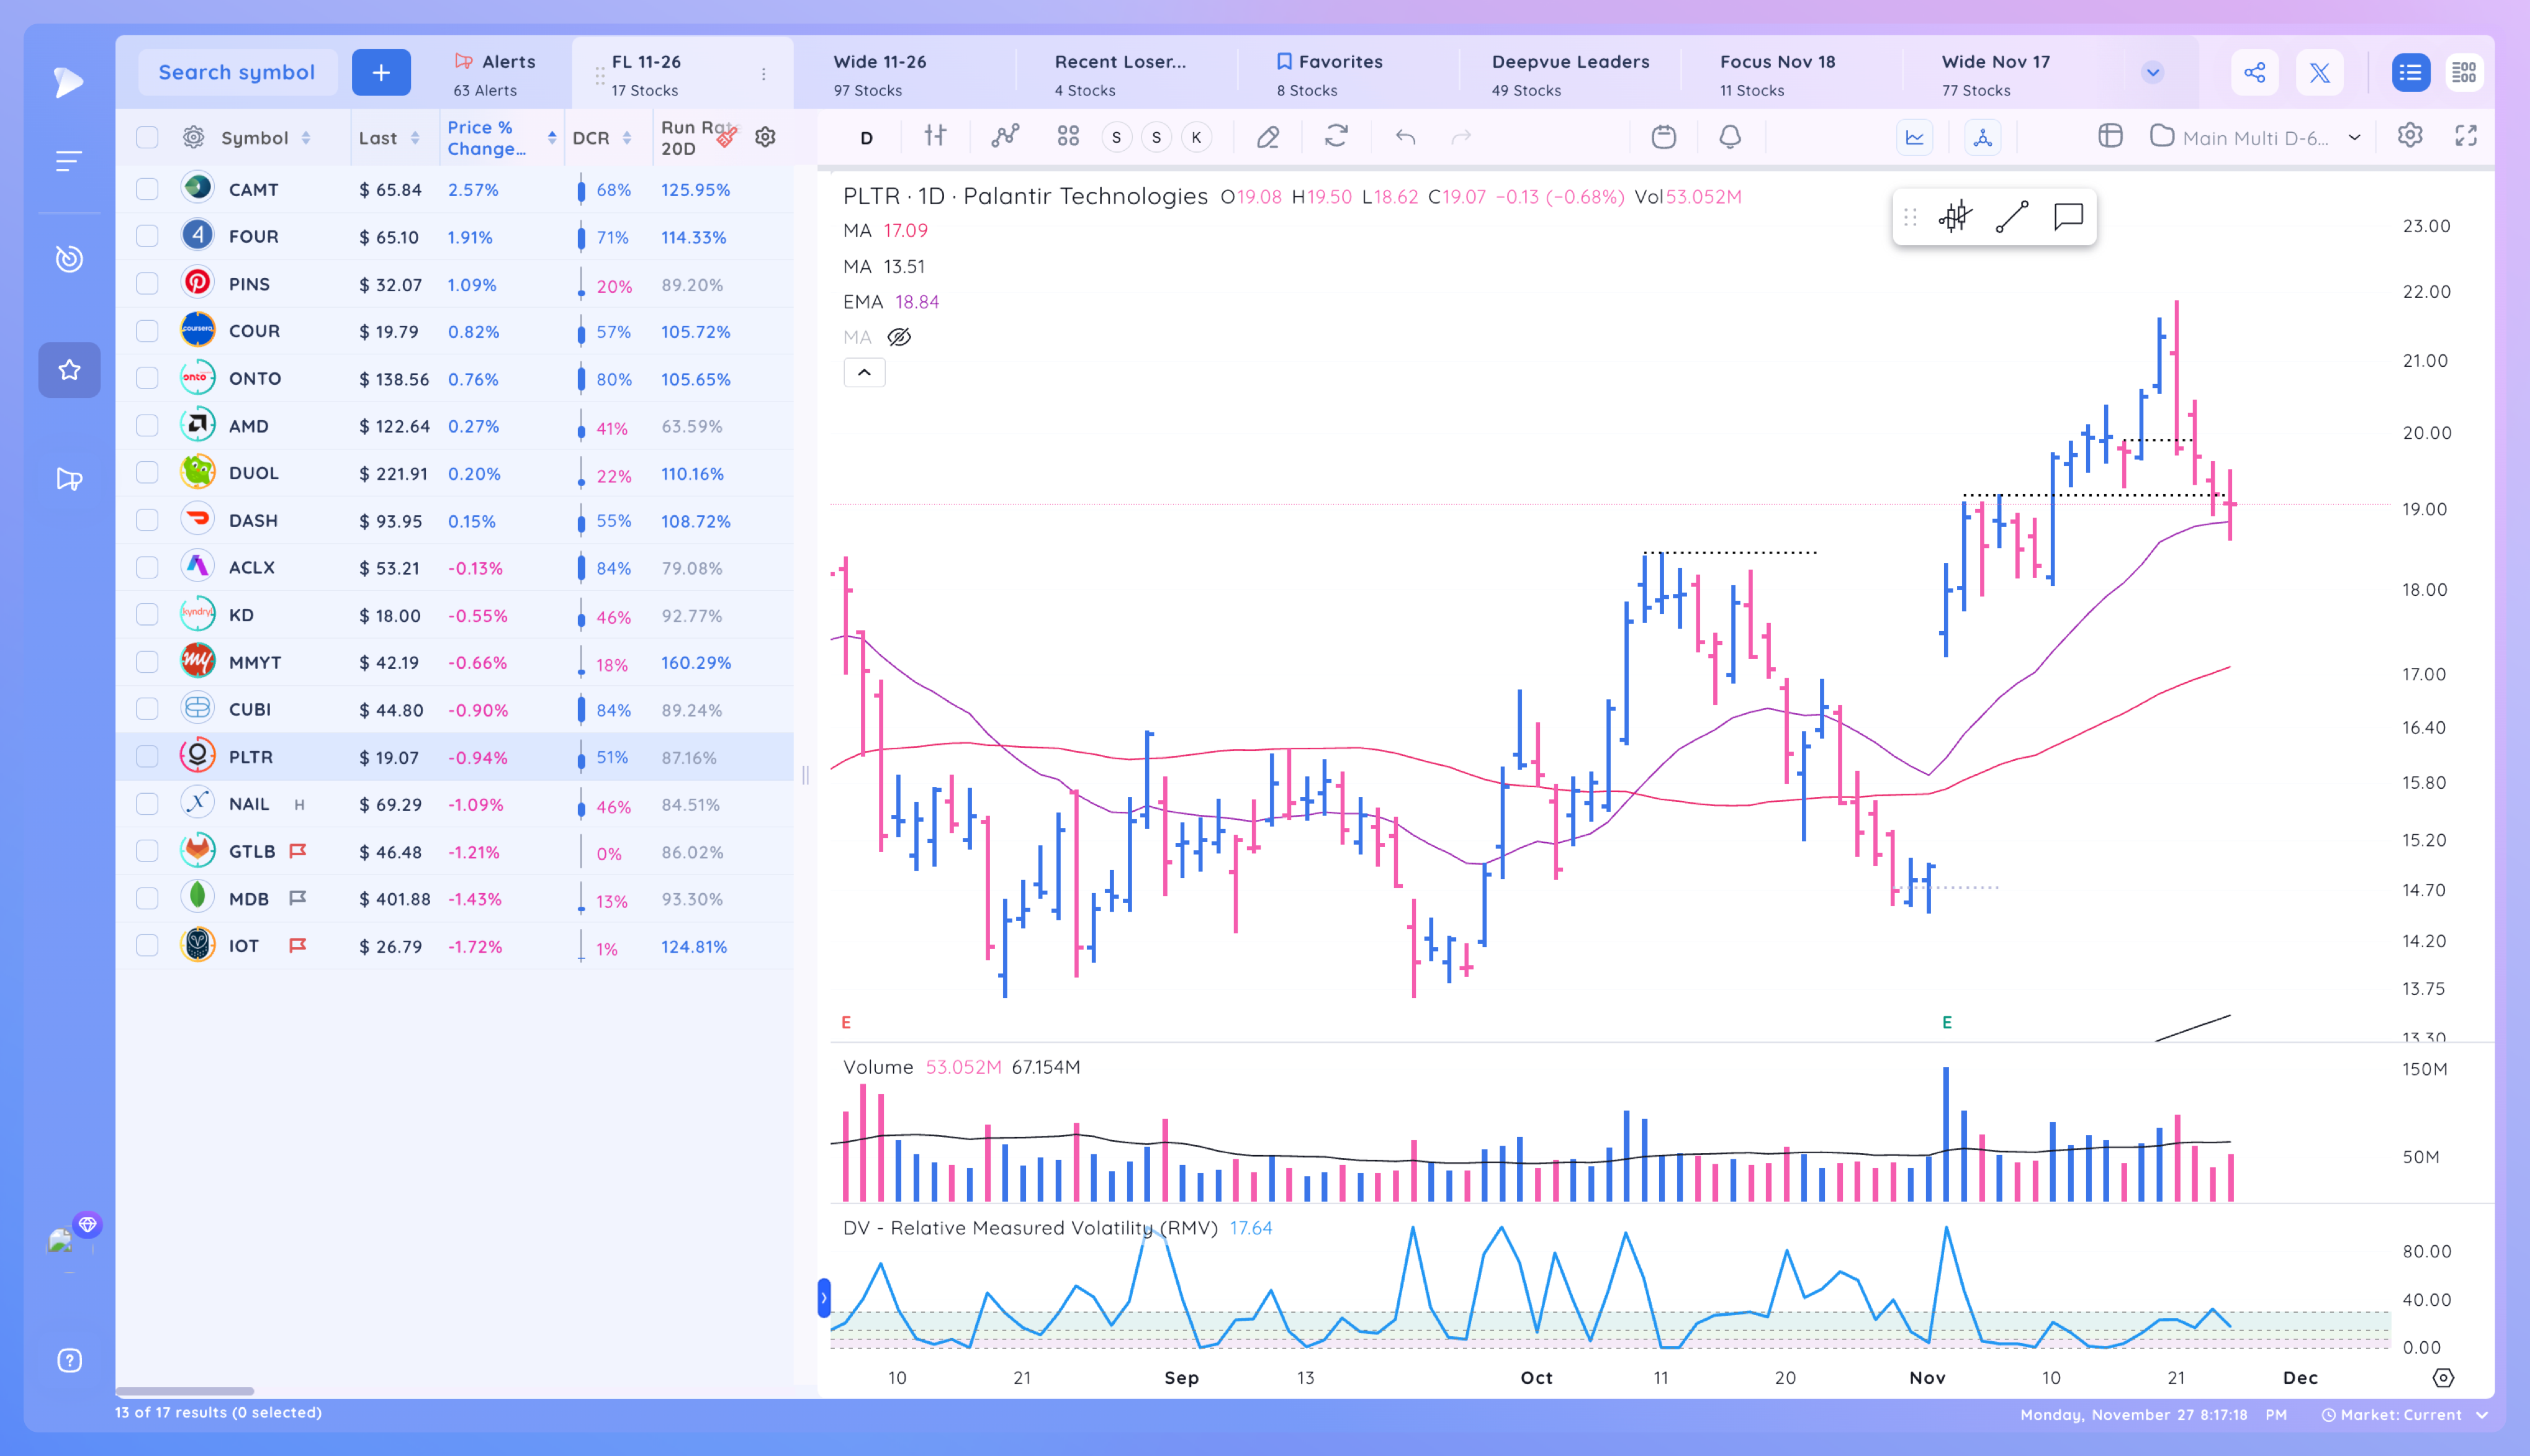
Task: Toggle the select-all checkbox in table header
Action: [147, 137]
